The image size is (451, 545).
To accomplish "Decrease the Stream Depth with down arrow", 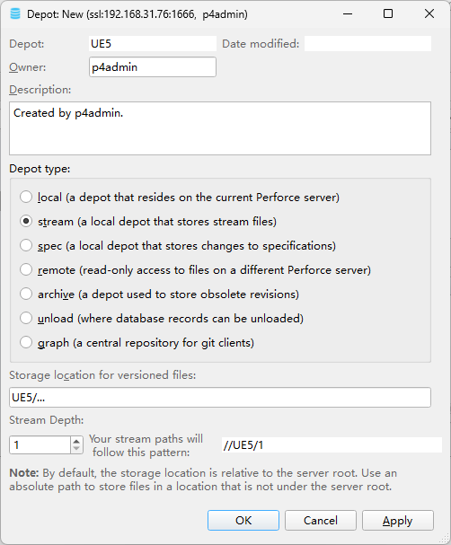I will [76, 449].
